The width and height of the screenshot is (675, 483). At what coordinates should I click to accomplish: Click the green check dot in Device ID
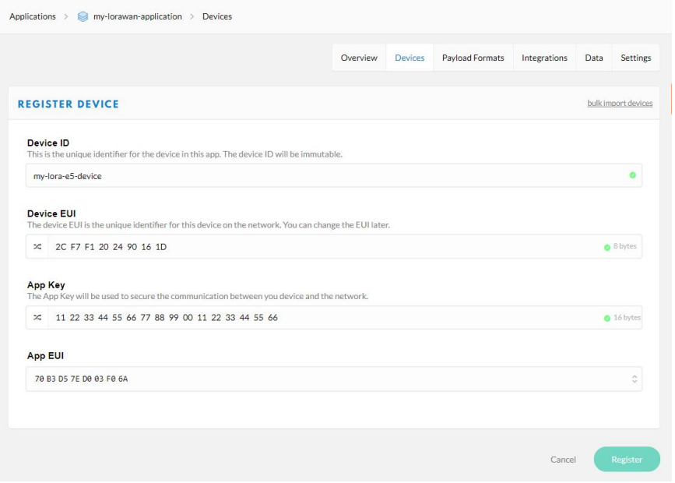[x=632, y=175]
